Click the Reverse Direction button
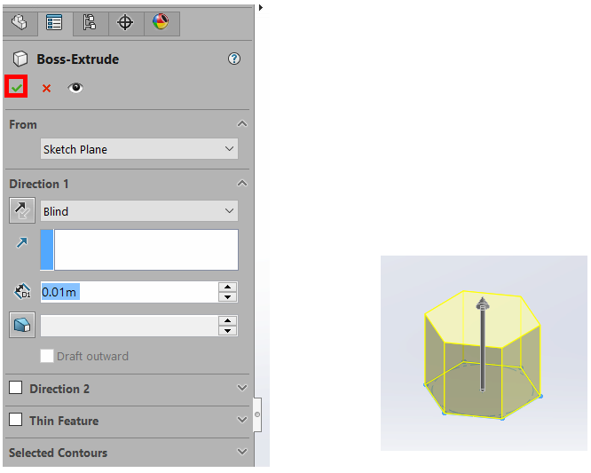Screen dimensions: 591x473 coord(22,210)
